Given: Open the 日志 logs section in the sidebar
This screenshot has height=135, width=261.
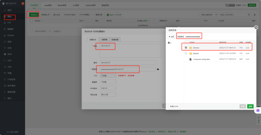Looking at the screenshot, I should (x=9, y=67).
